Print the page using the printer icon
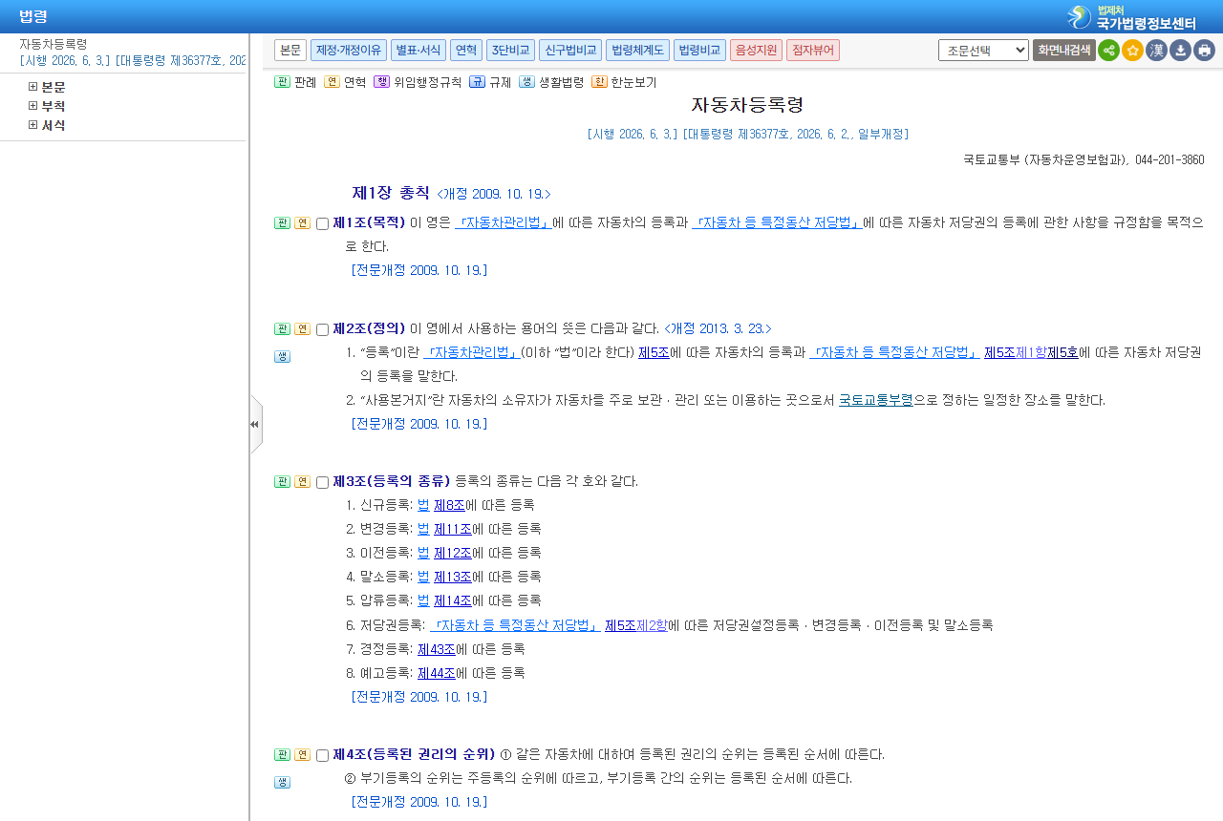This screenshot has height=821, width=1223. (x=1204, y=51)
